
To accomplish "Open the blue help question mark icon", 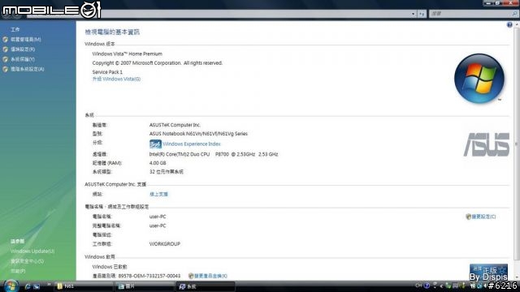I will coord(509,25).
